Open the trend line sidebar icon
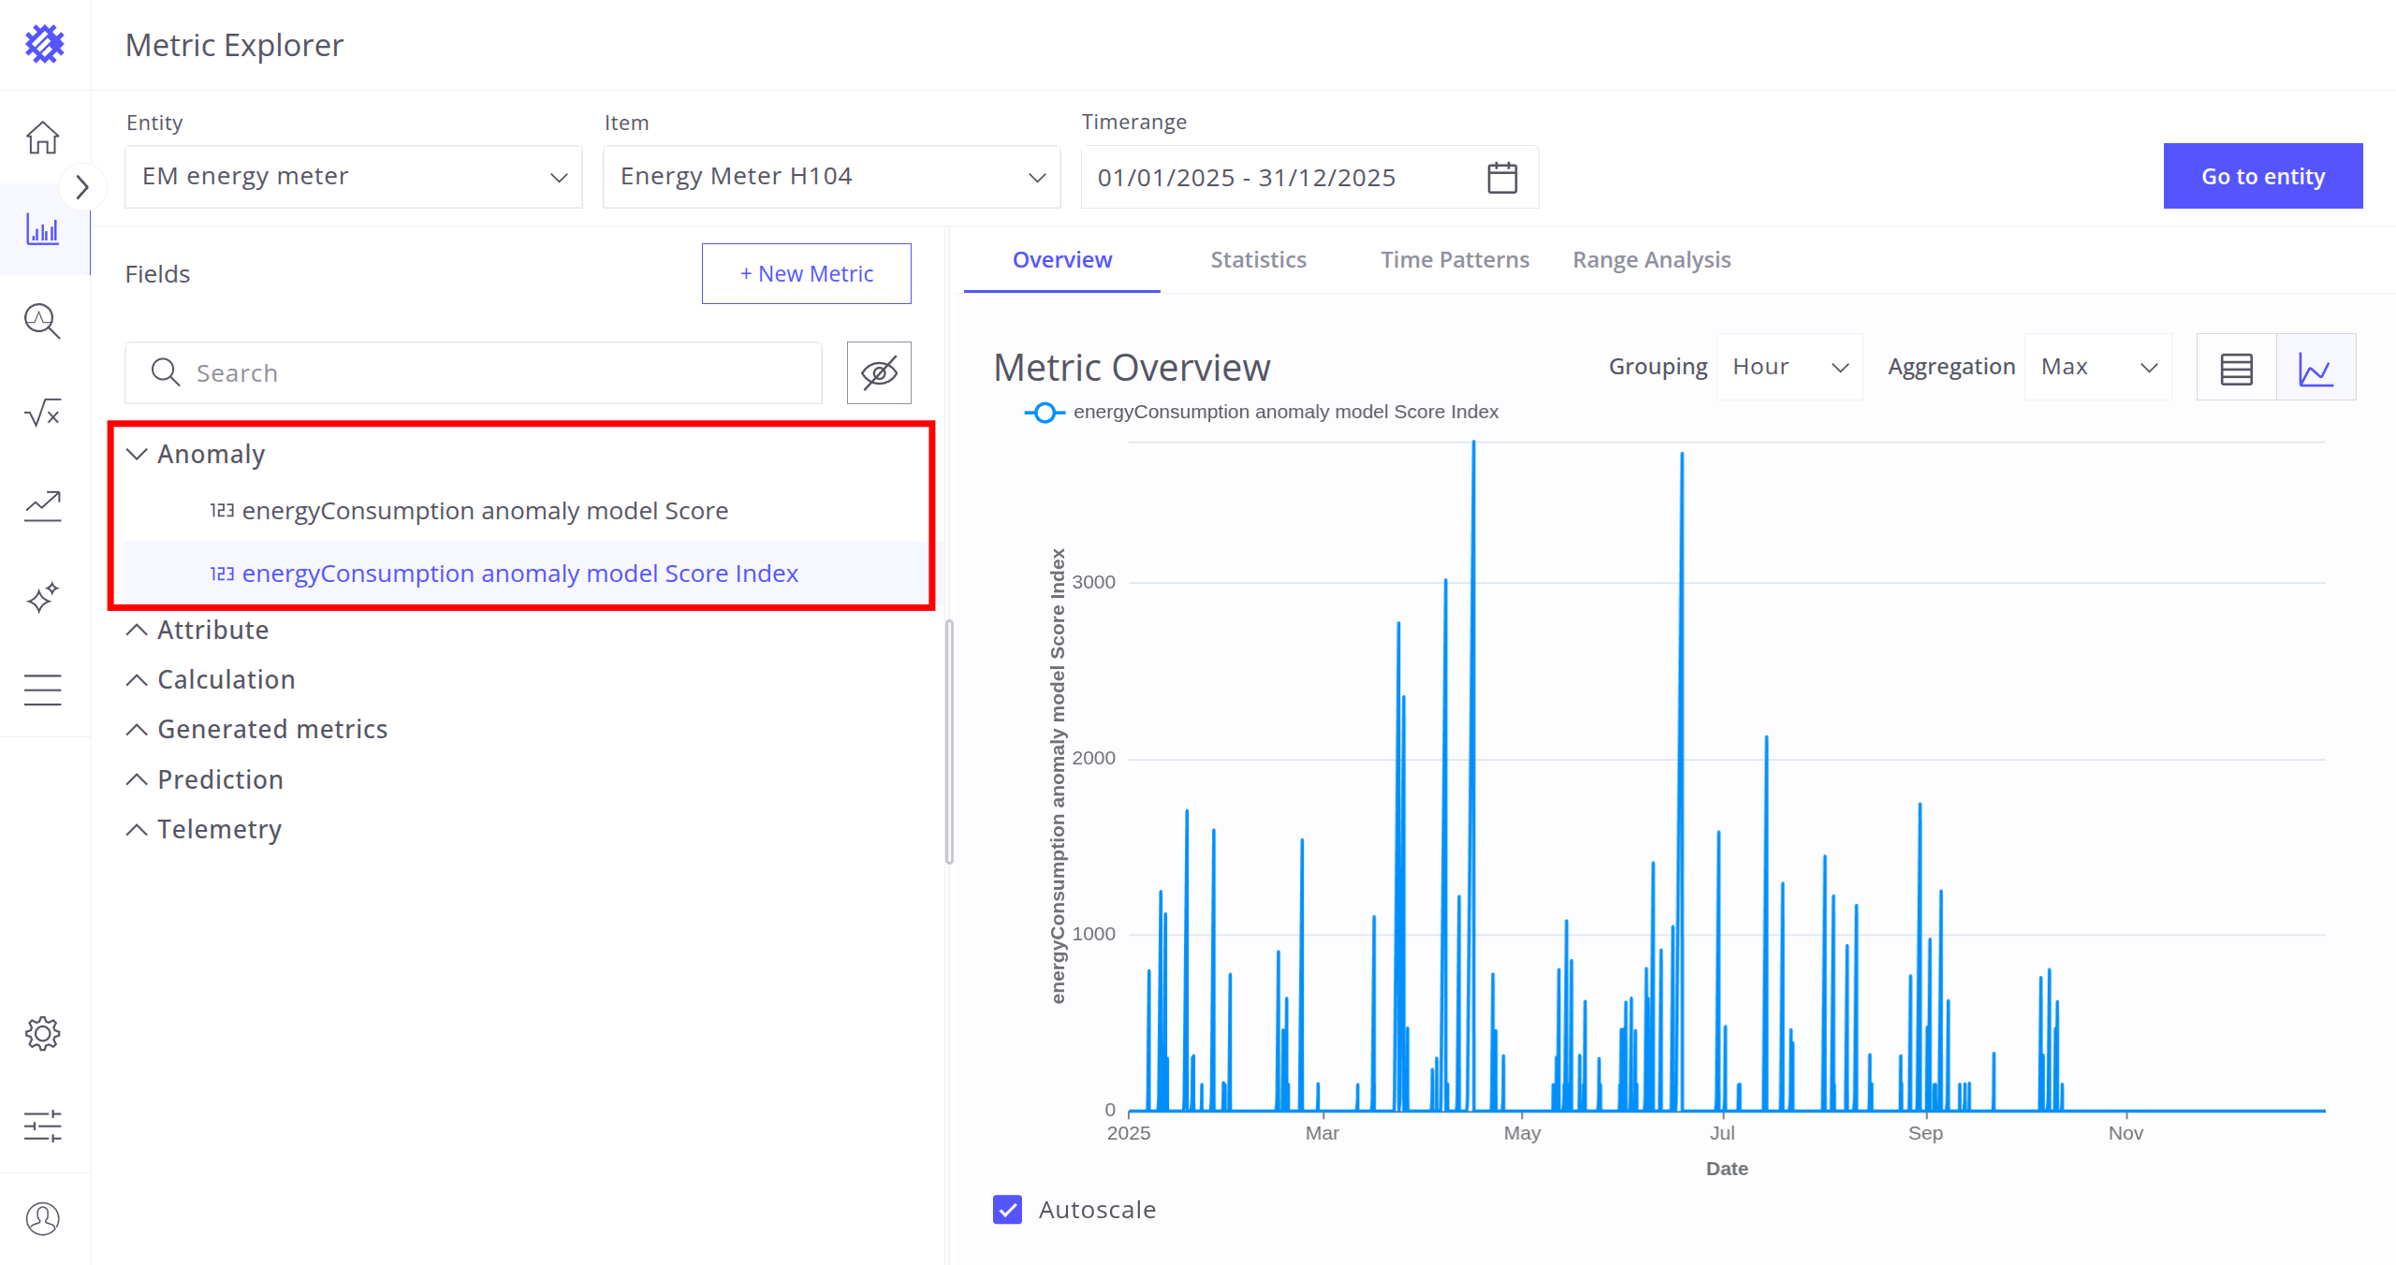 click(x=43, y=505)
